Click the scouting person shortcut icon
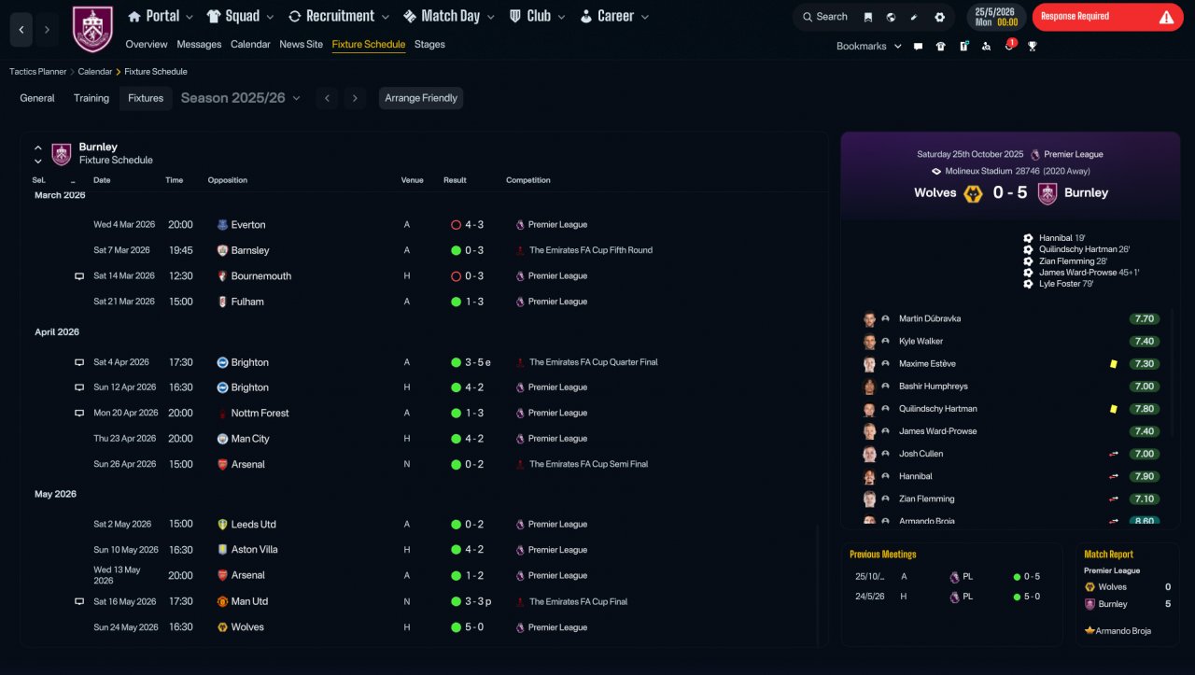 (x=986, y=46)
